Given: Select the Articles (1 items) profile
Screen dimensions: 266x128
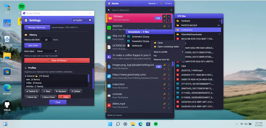Looking at the screenshot, I should pos(35,86).
